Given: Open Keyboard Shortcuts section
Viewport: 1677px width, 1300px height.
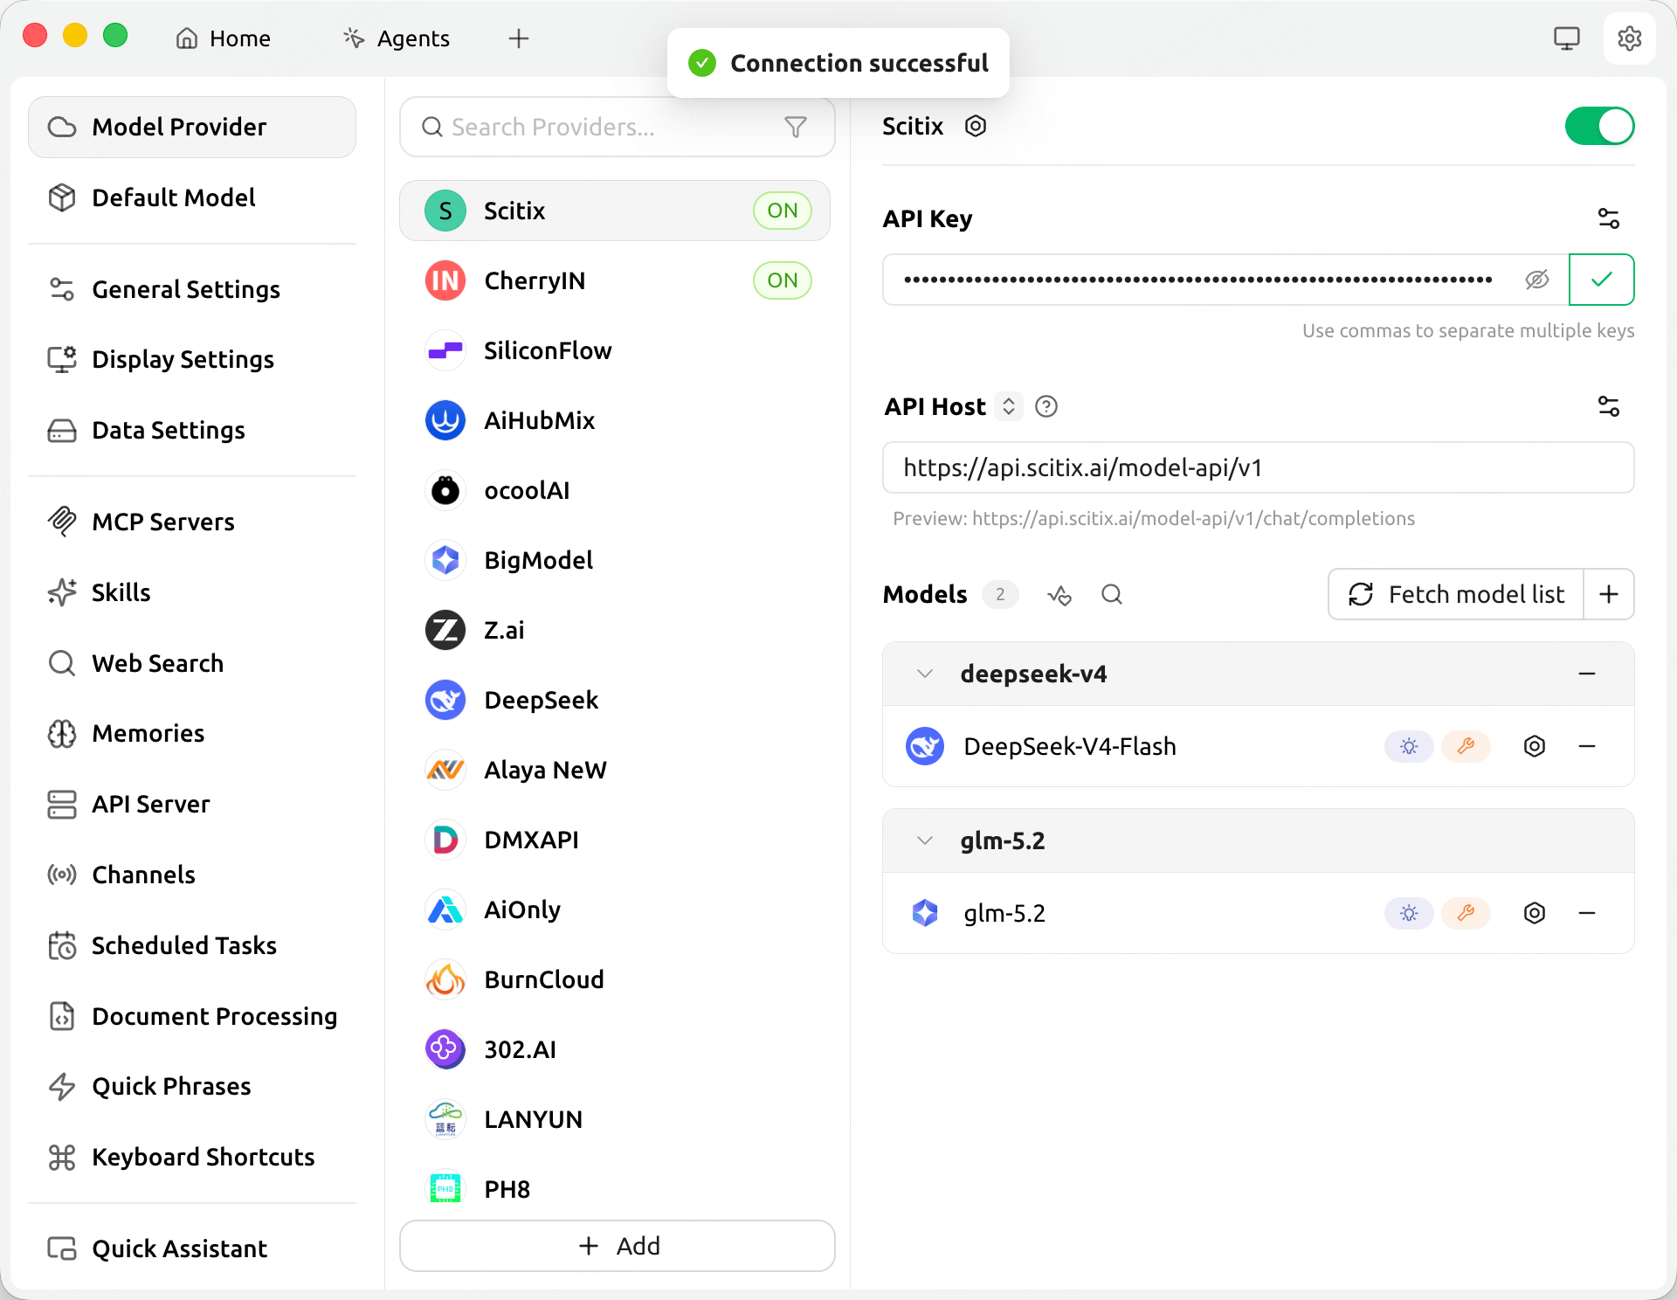Looking at the screenshot, I should point(192,1157).
